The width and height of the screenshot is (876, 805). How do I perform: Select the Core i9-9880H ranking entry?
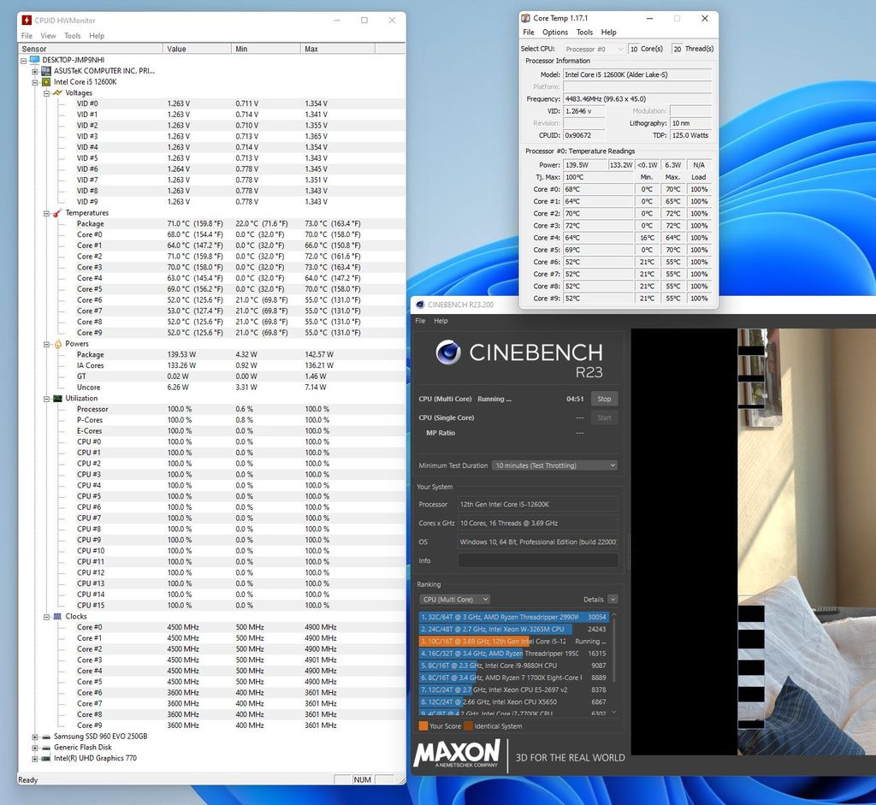(513, 666)
